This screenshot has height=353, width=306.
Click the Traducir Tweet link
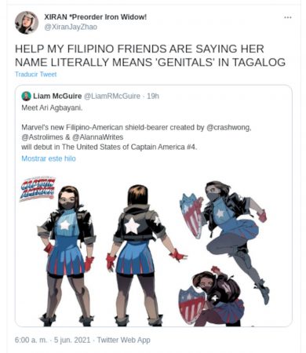36,75
